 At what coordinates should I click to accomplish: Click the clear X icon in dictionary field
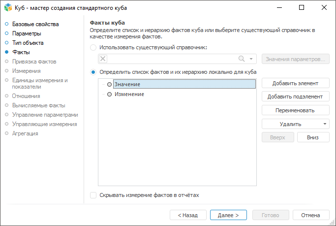(x=103, y=59)
